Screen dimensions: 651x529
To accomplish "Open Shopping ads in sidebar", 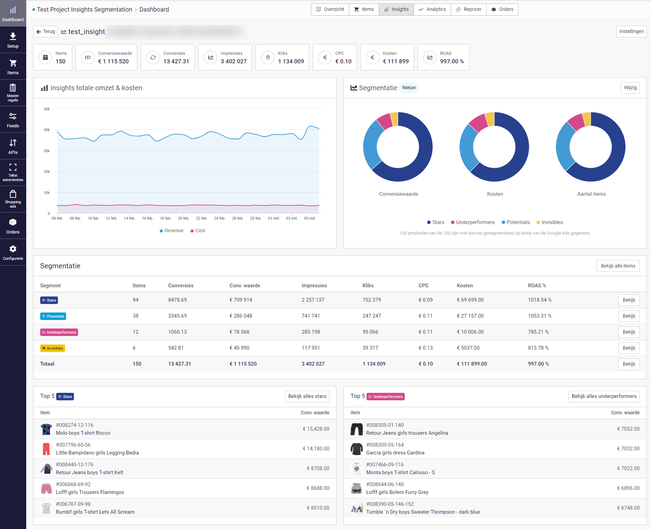I will click(x=13, y=199).
